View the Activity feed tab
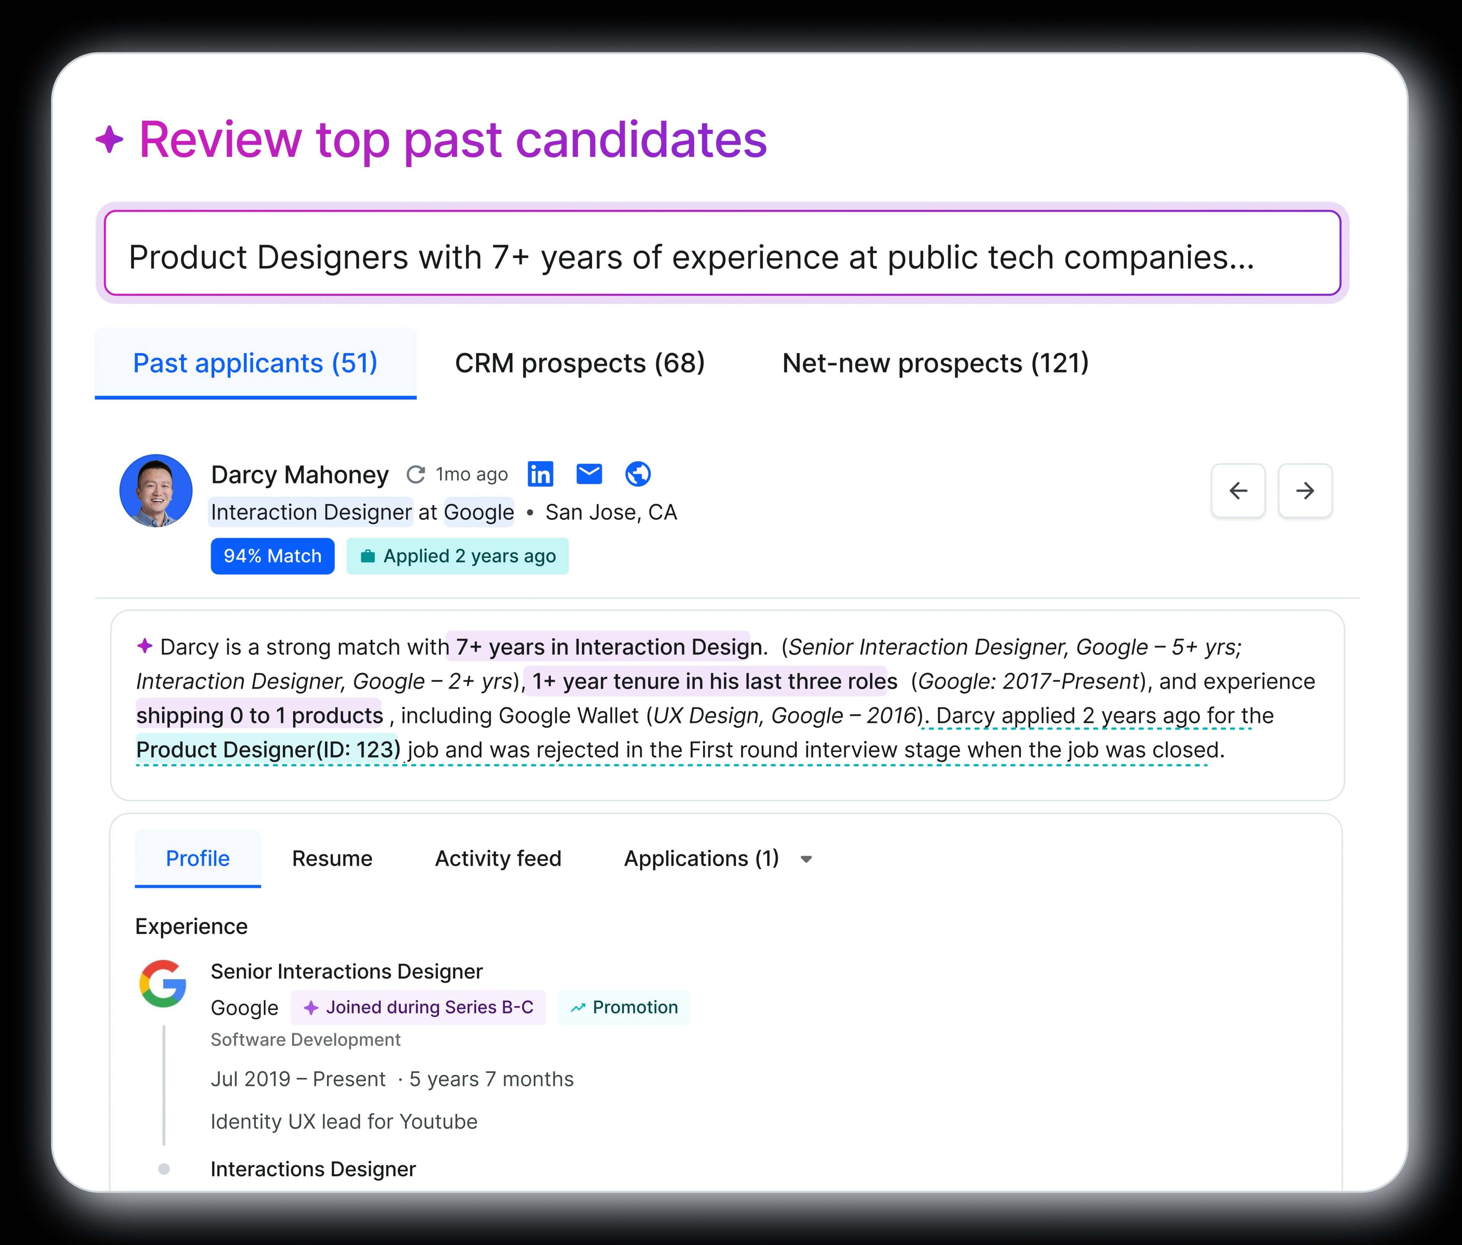Viewport: 1462px width, 1245px height. tap(498, 858)
